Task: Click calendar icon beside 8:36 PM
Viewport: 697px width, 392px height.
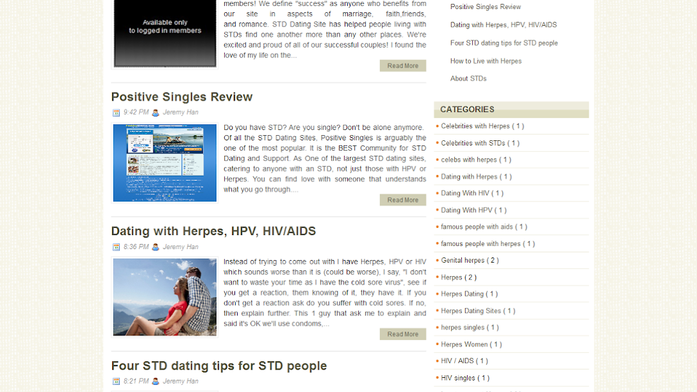Action: pos(116,247)
